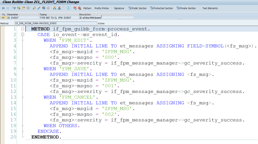Collapse the METHOD block fold marker

22,29
